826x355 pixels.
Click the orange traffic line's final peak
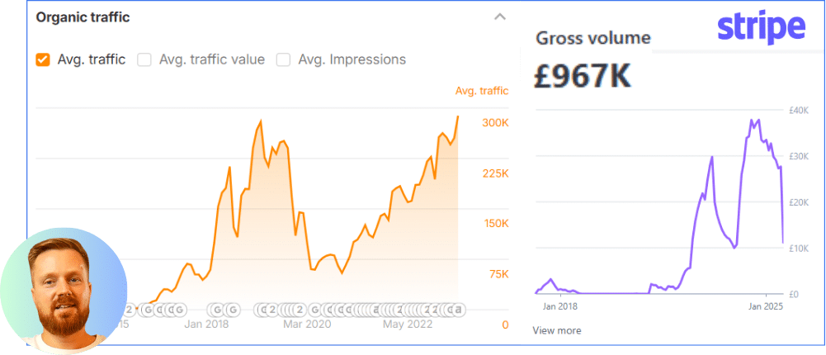click(458, 116)
